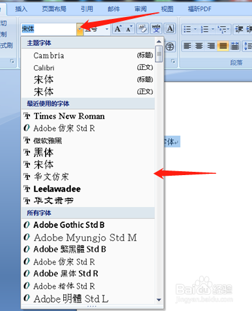This screenshot has width=252, height=311.
Task: Collapse the font name dropdown arrow
Action: tap(80, 29)
